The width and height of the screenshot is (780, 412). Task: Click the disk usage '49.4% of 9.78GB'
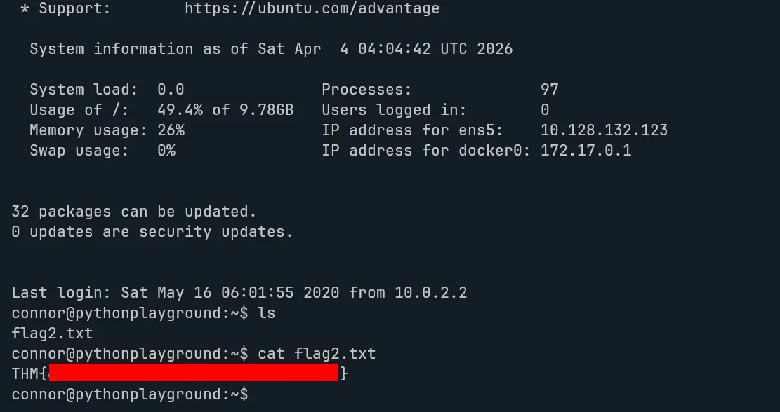tap(225, 110)
